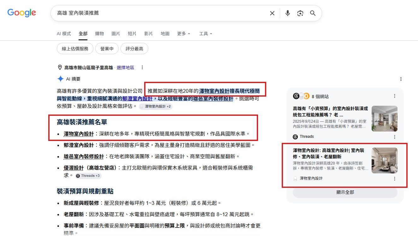418x236 pixels.
Task: Open the 地圖 tab
Action: click(165, 34)
